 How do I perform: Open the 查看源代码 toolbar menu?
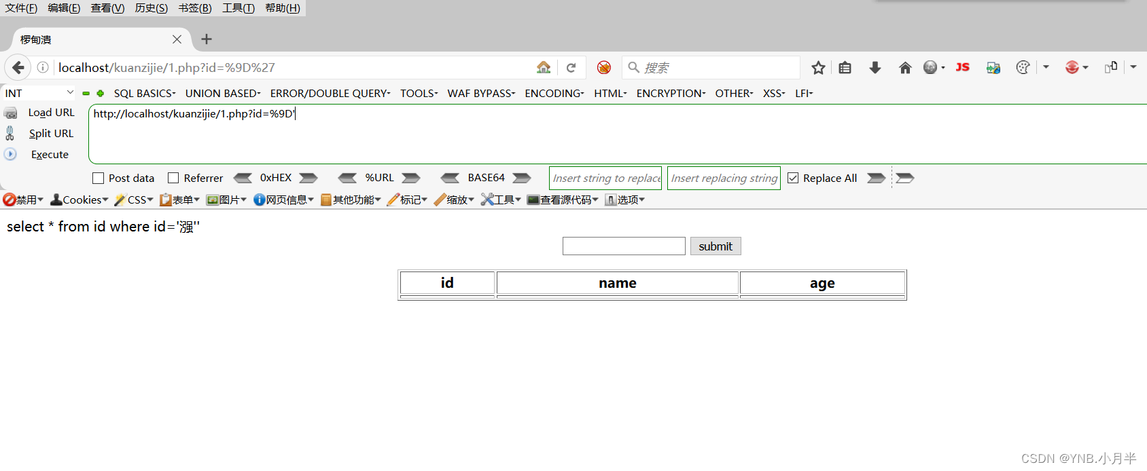[563, 200]
